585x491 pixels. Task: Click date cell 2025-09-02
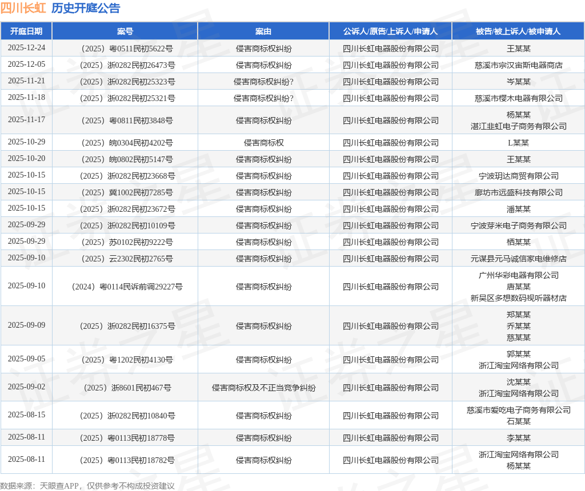point(26,387)
